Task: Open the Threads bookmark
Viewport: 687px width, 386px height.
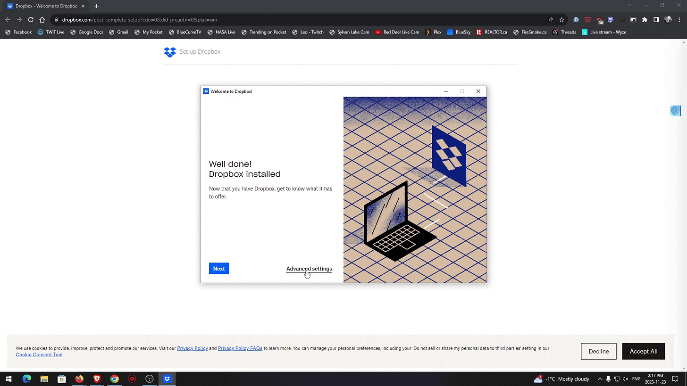Action: [x=564, y=32]
